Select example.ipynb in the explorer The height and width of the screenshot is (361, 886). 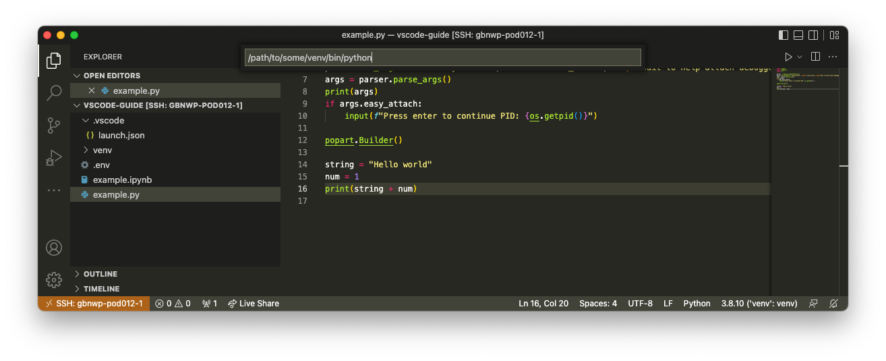(x=122, y=179)
